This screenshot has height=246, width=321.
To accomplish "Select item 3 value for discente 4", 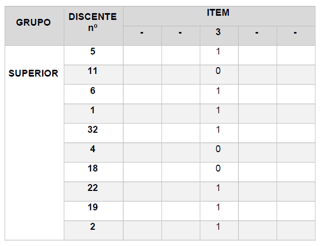I will tap(219, 153).
